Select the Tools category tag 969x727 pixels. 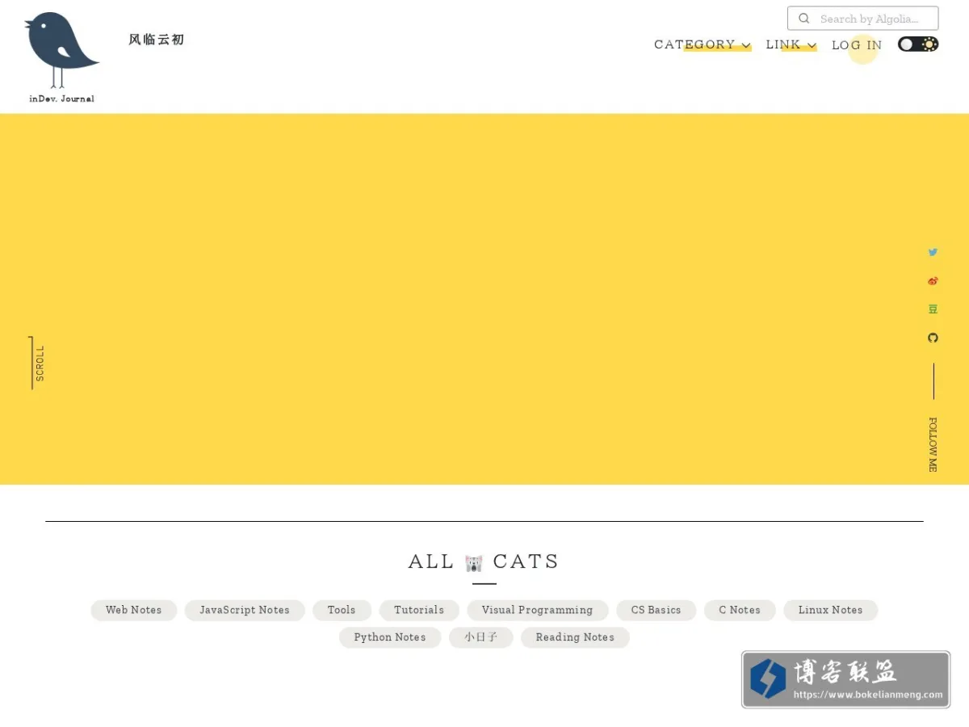(x=342, y=610)
